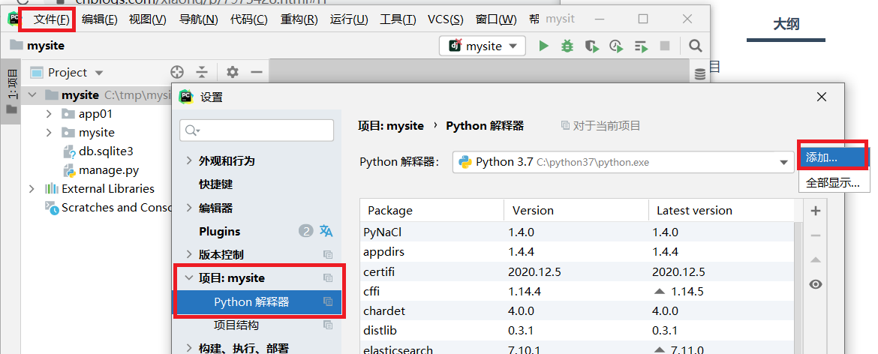The image size is (878, 354).
Task: Select the certifi package row
Action: click(x=577, y=272)
